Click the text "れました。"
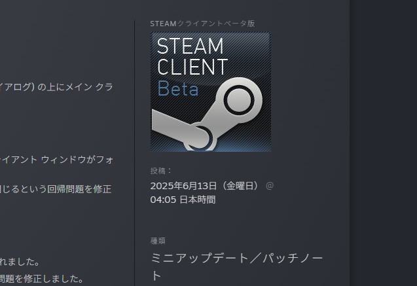Viewport: 417px width, 286px height. (21, 262)
